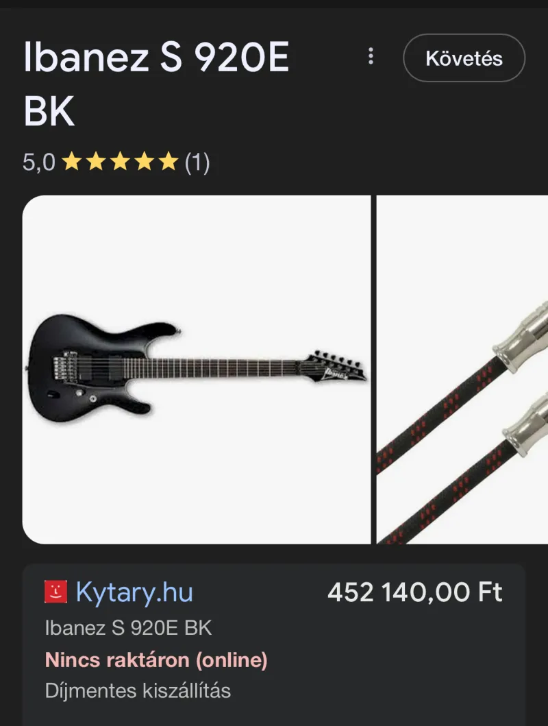View the red-black braided cable image
The image size is (548, 726).
pos(462,370)
